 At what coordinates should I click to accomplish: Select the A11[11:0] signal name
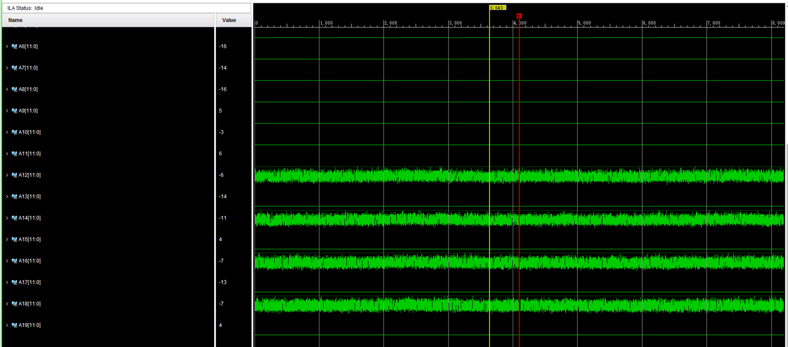tap(30, 154)
